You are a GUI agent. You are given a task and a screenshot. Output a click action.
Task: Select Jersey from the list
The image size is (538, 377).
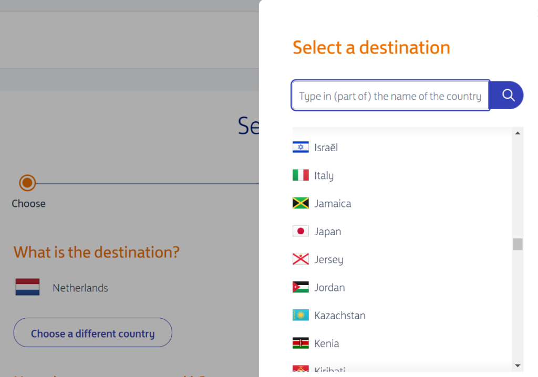pos(329,260)
